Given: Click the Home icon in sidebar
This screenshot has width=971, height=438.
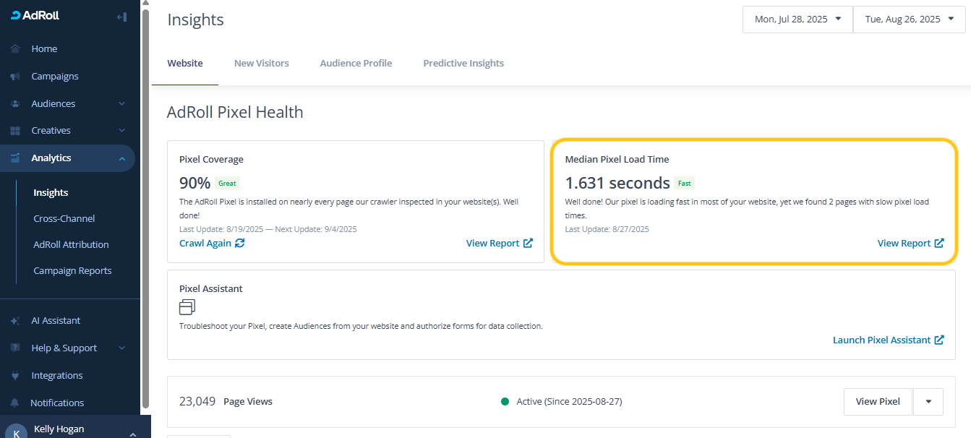Looking at the screenshot, I should (x=15, y=49).
